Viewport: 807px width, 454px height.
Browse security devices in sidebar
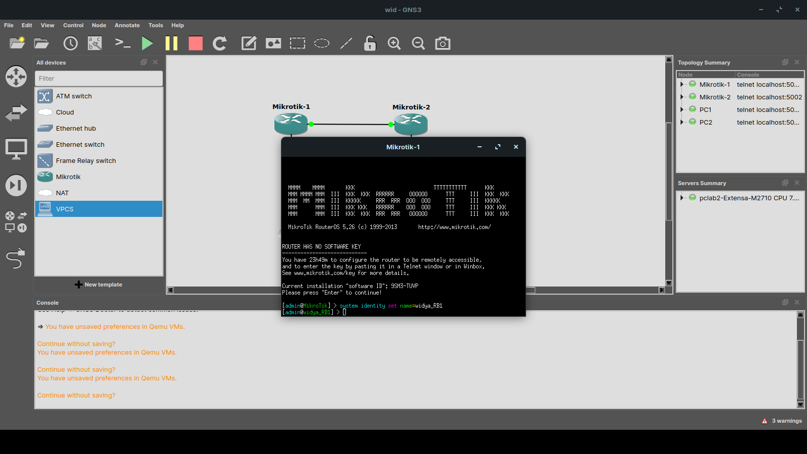coord(16,185)
